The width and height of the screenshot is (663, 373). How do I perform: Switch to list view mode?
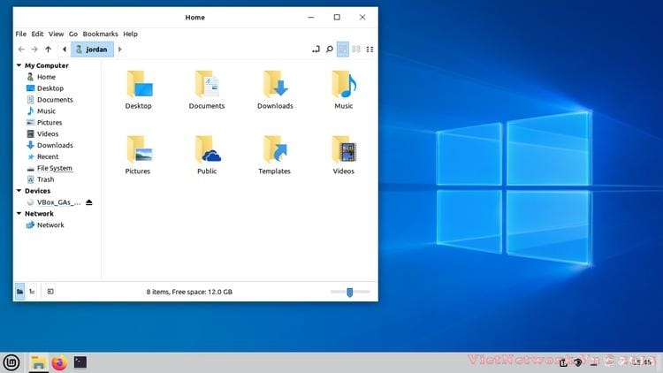coord(356,49)
